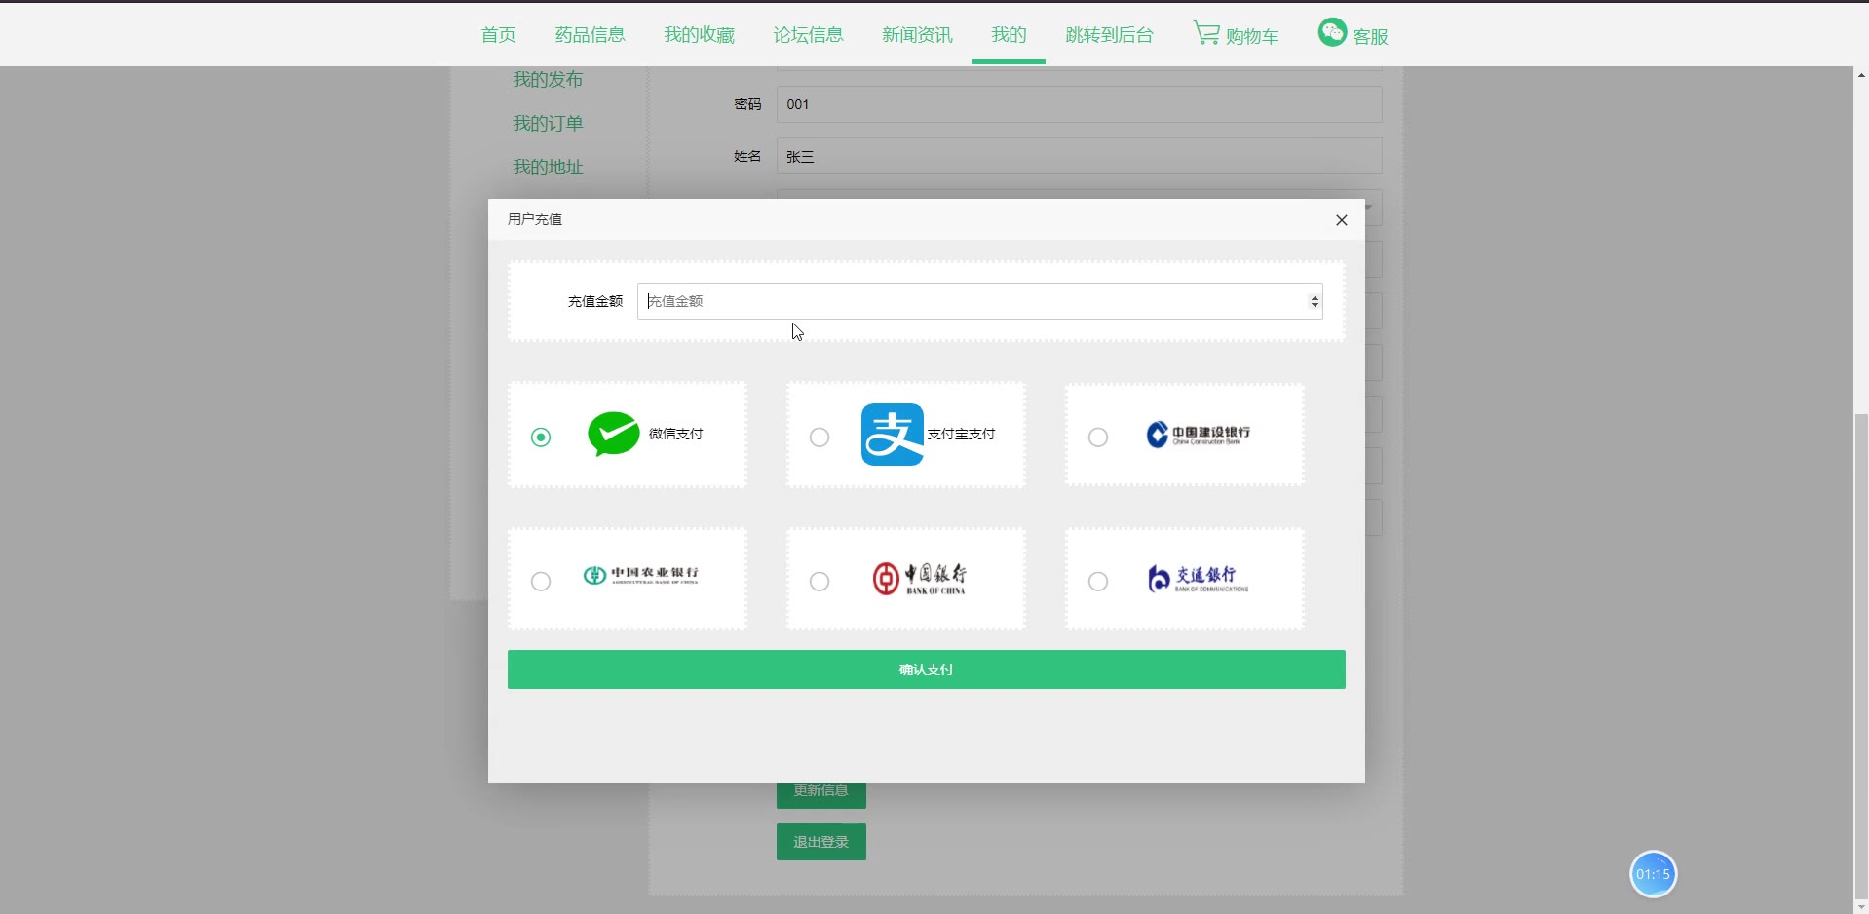Go to 首页 in the navigation bar
This screenshot has height=914, width=1869.
point(499,35)
